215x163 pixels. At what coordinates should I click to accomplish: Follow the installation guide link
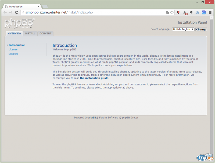[94, 78]
